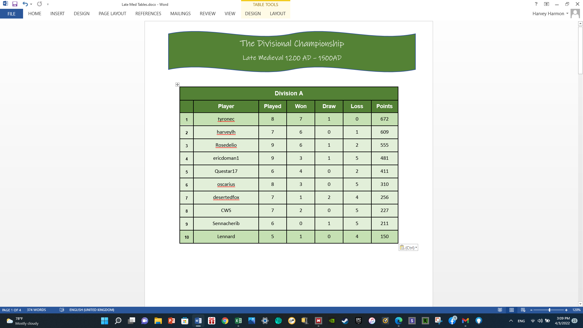Open the REFERENCES ribbon tab
Screen dimensions: 583x328
[148, 14]
